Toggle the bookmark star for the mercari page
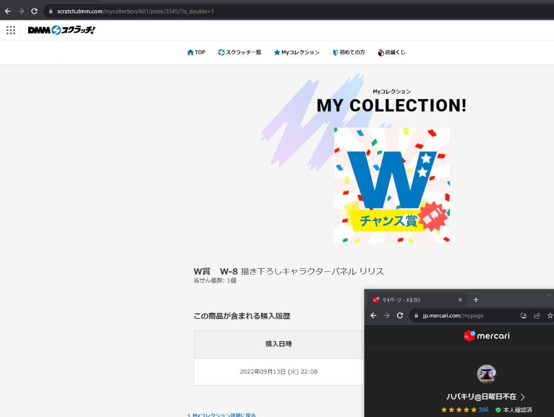The image size is (554, 417). [550, 315]
